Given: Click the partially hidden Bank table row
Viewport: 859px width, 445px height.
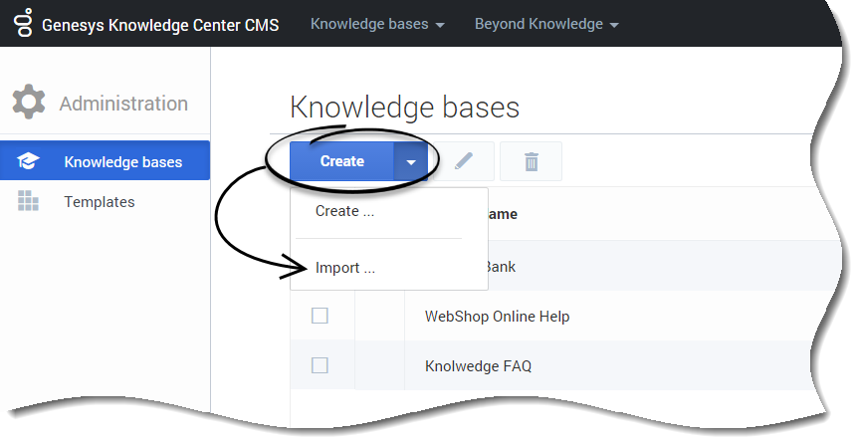Looking at the screenshot, I should coord(597,267).
